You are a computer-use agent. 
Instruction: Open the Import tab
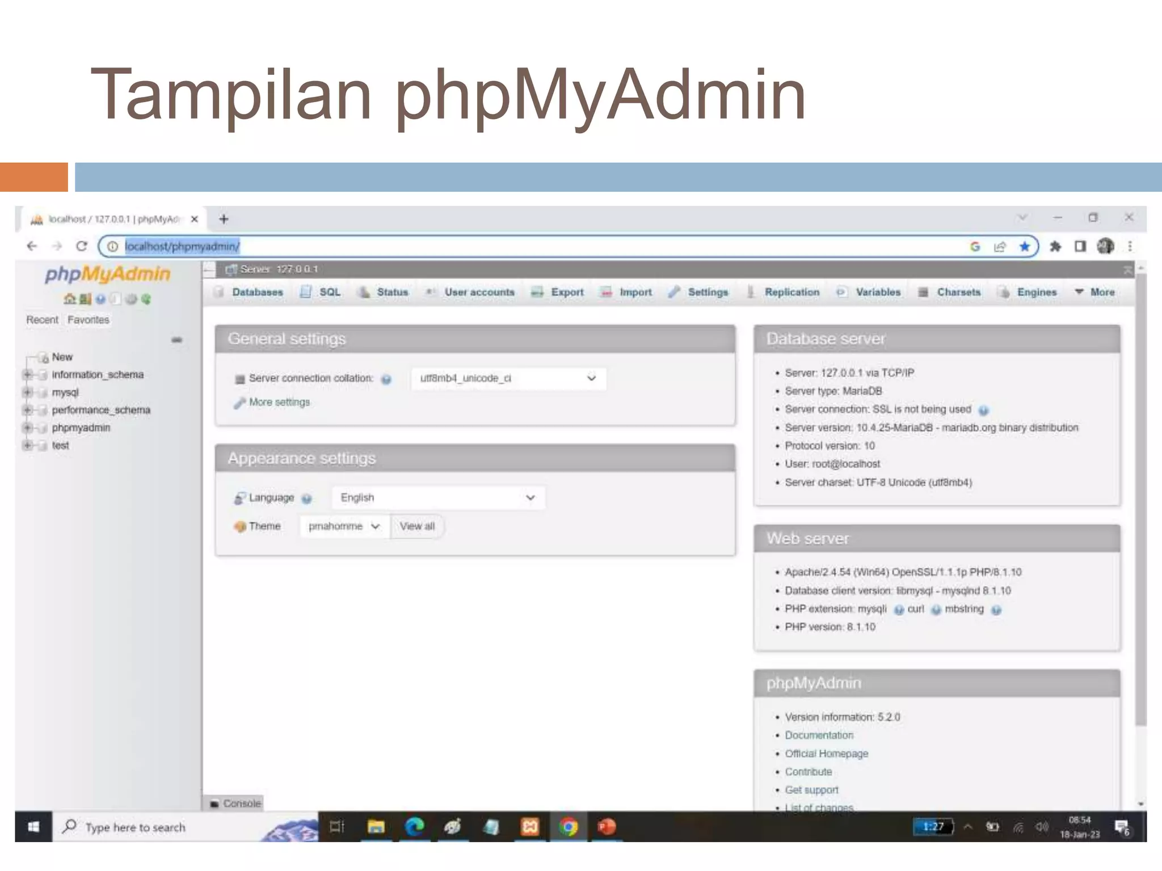(626, 292)
